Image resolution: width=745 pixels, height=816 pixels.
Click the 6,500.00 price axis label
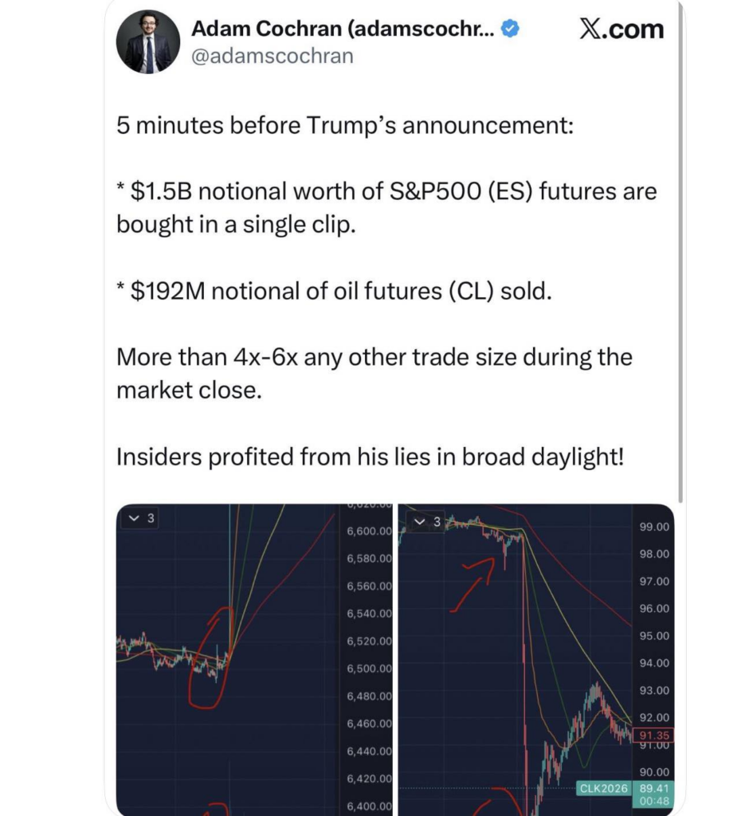pos(369,669)
